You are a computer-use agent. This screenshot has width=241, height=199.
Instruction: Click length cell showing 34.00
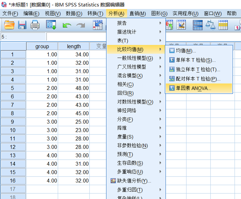tap(74, 55)
